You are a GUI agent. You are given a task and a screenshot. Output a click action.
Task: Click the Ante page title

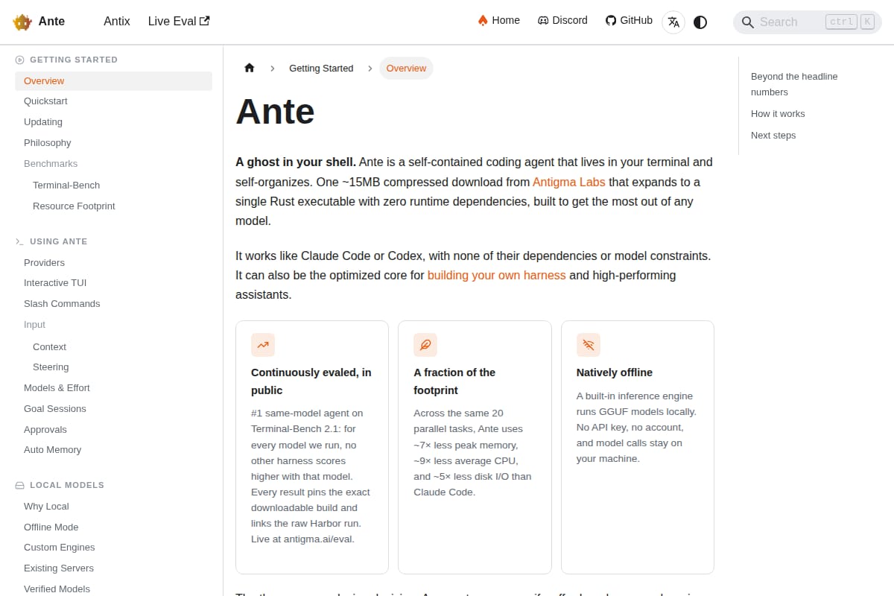[275, 112]
